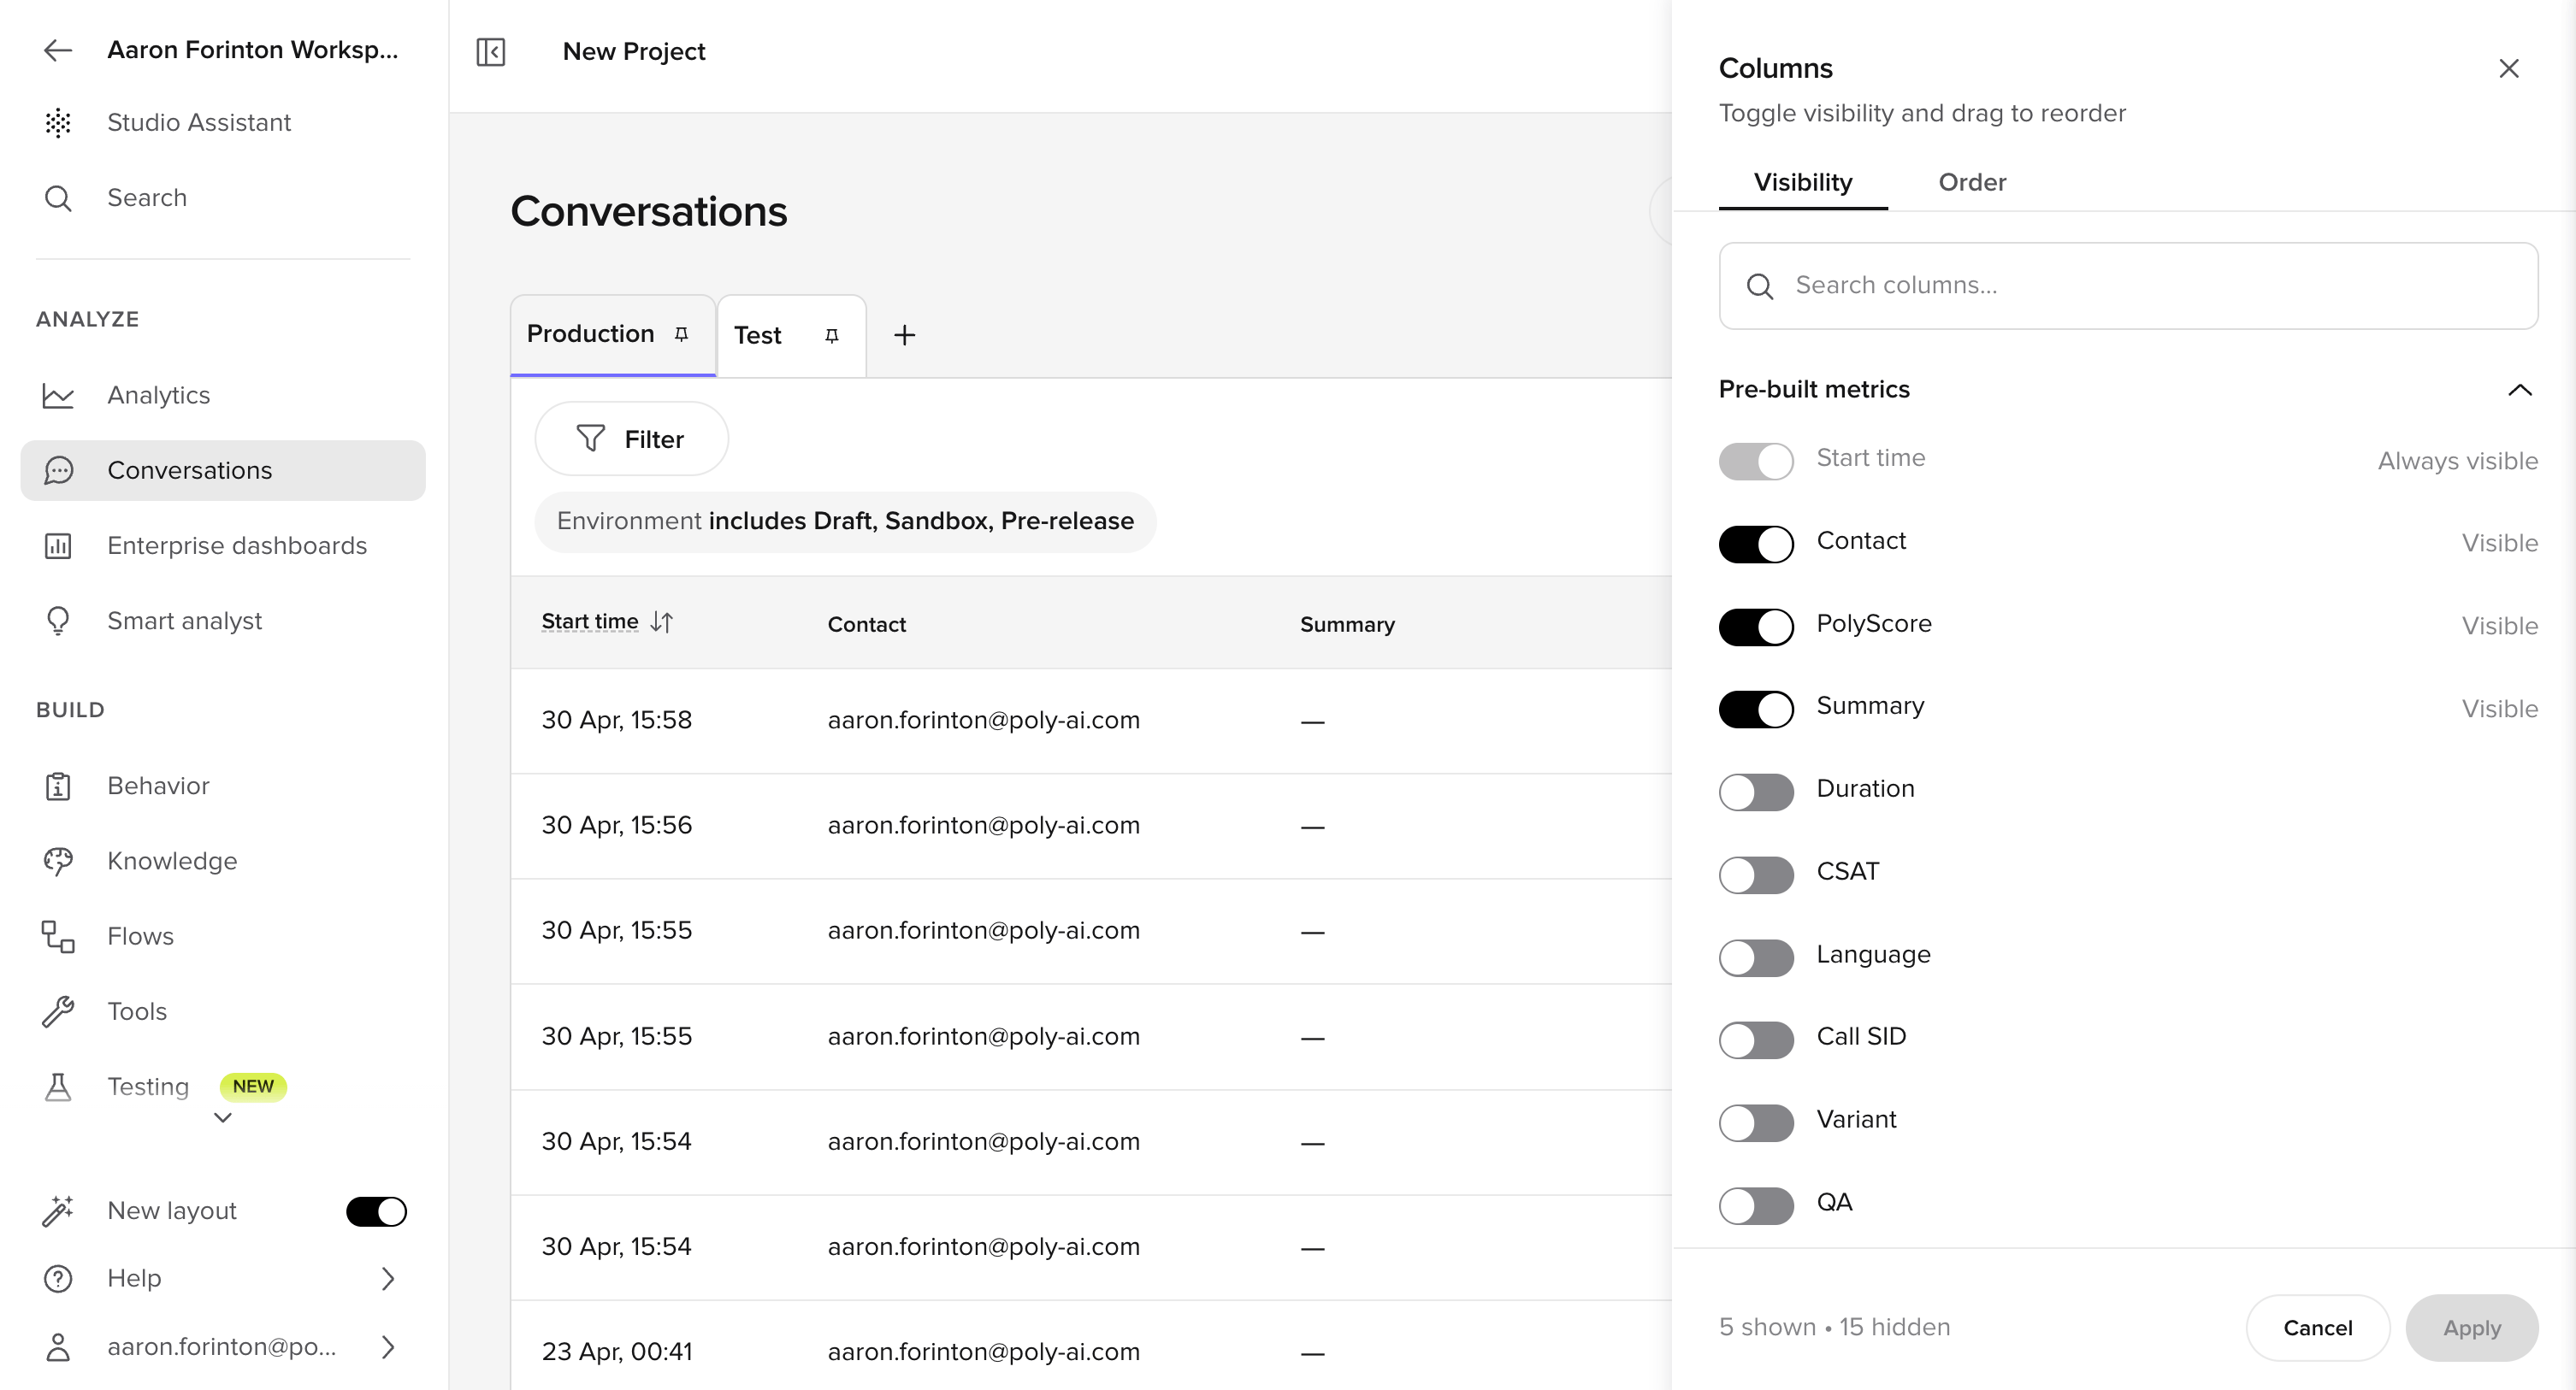
Task: Switch to the Visibility tab
Action: tap(1803, 183)
